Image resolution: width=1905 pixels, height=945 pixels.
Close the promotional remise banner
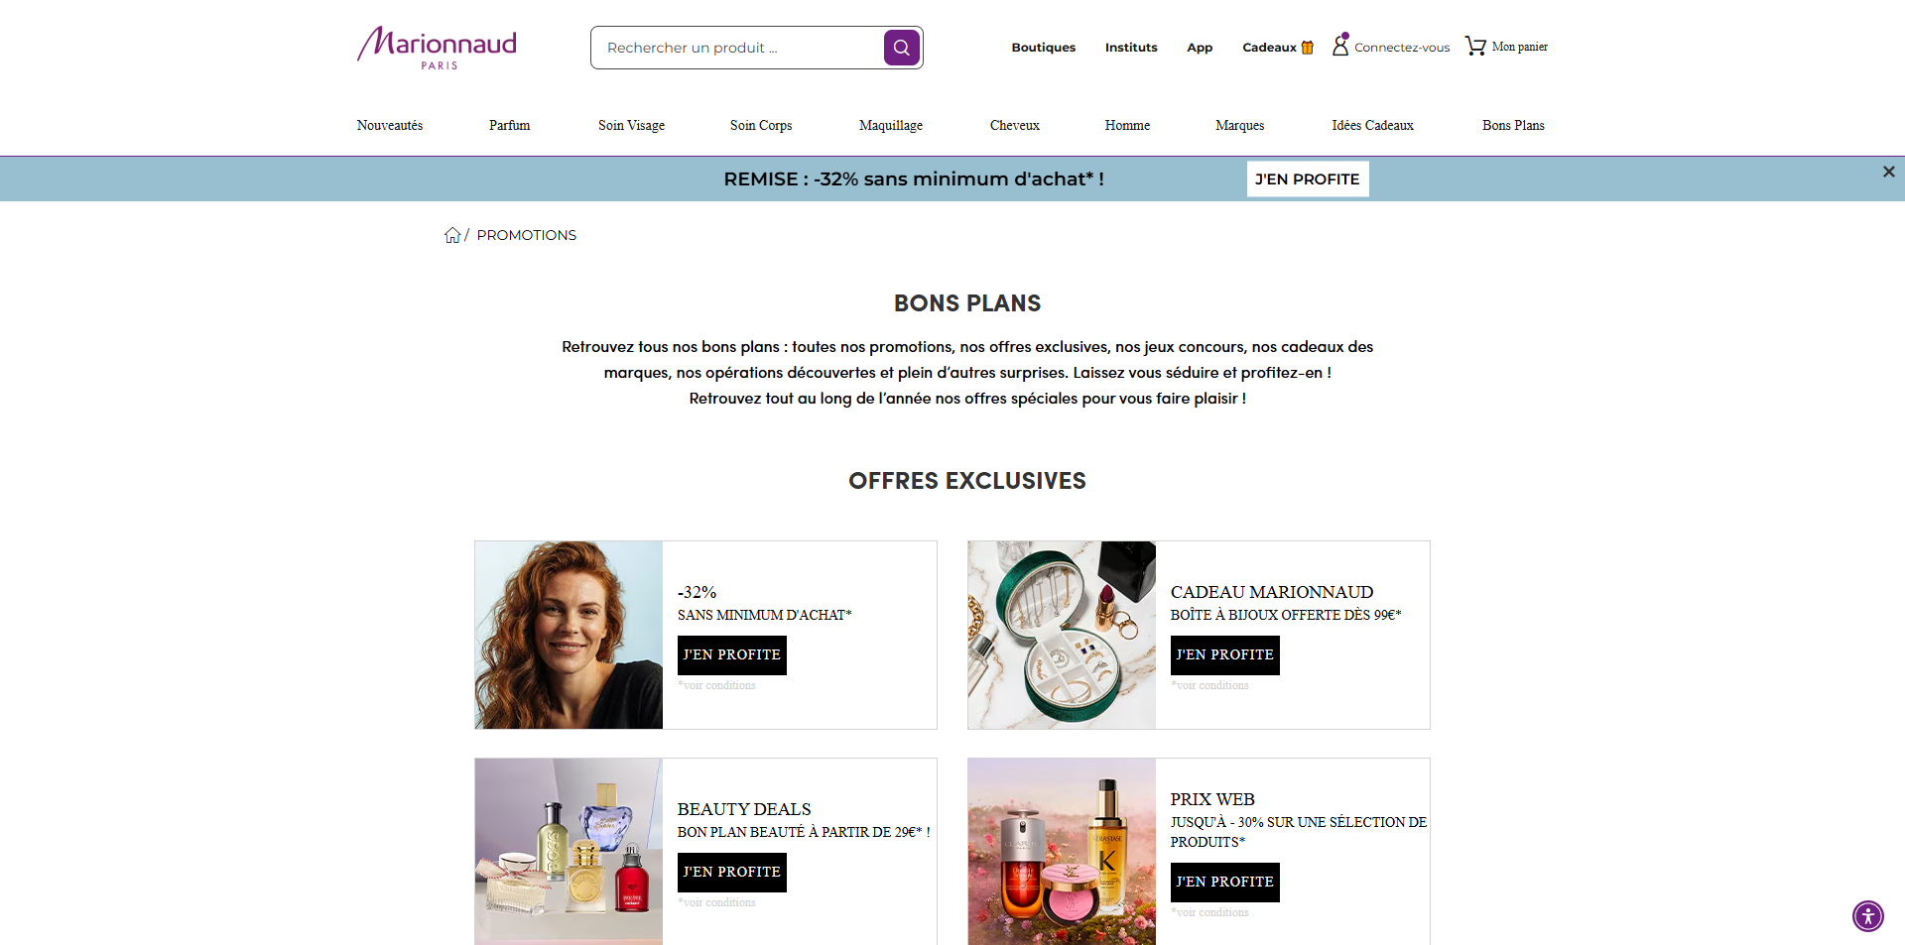(x=1888, y=172)
